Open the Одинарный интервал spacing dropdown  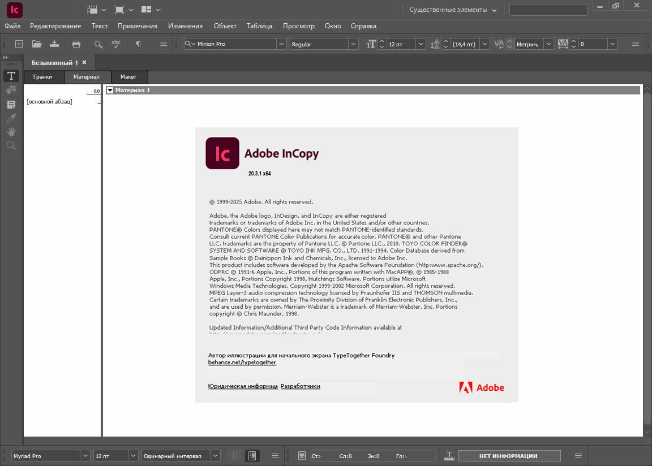click(x=216, y=456)
